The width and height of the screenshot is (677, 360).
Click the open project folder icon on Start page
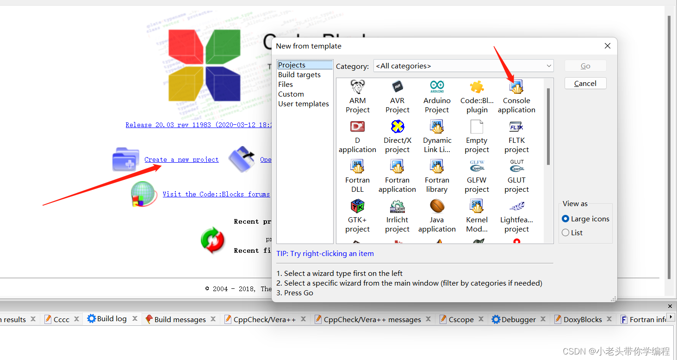(x=242, y=159)
